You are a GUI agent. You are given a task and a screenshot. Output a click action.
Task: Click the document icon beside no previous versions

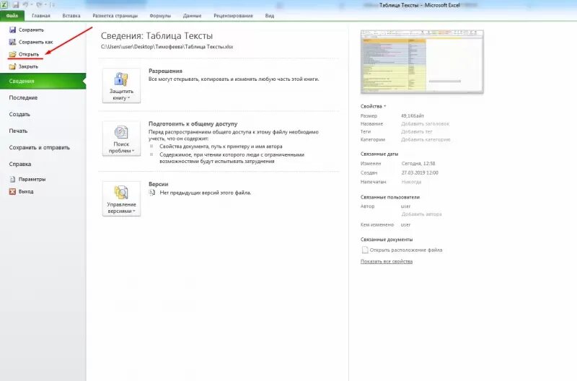[152, 193]
